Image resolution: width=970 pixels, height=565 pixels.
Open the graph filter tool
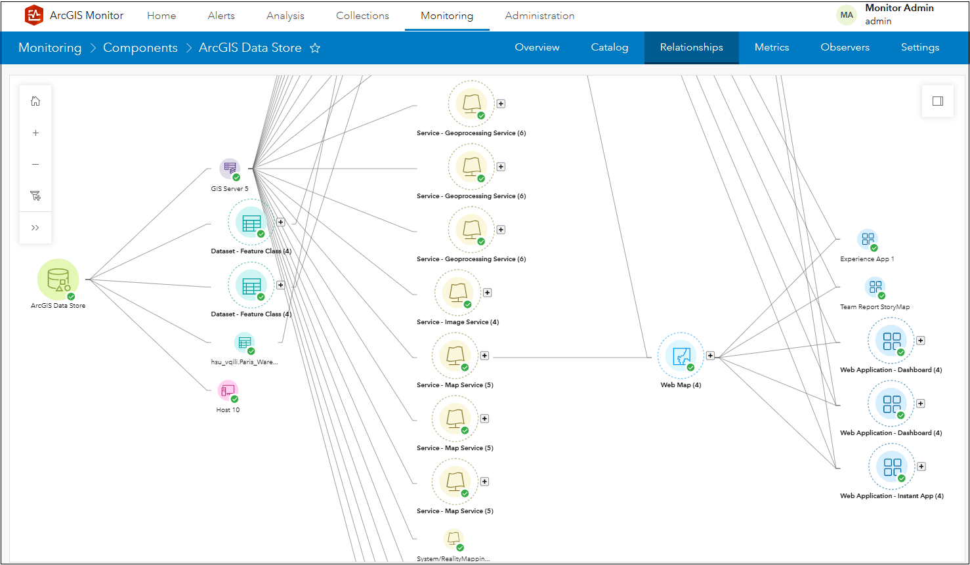pyautogui.click(x=35, y=196)
